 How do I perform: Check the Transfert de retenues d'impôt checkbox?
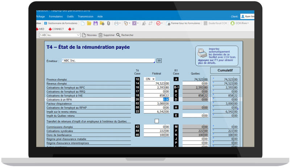tap(157, 121)
